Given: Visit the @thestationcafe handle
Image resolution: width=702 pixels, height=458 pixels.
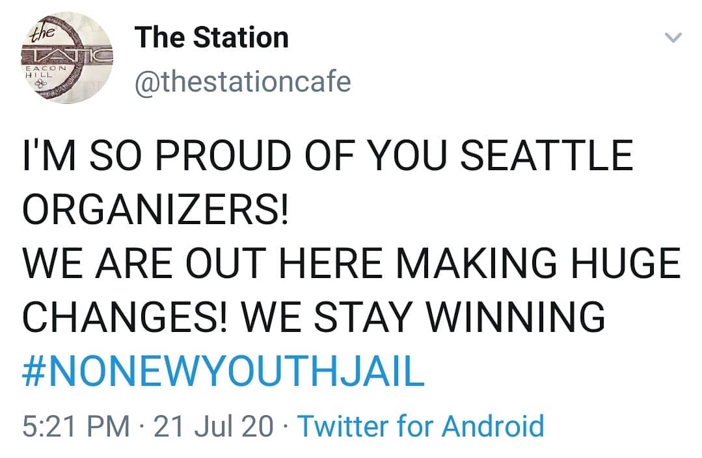Looking at the screenshot, I should click(243, 83).
